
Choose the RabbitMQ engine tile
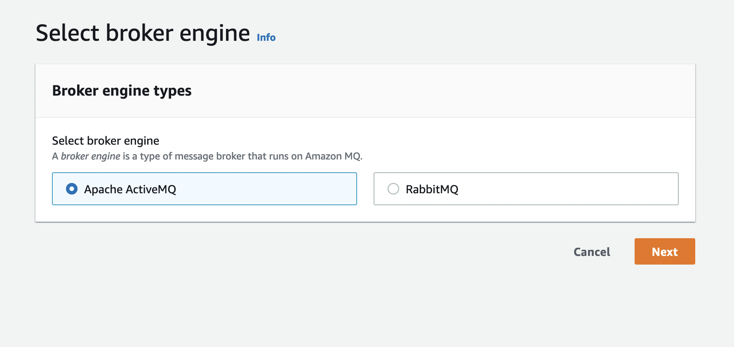coord(526,189)
